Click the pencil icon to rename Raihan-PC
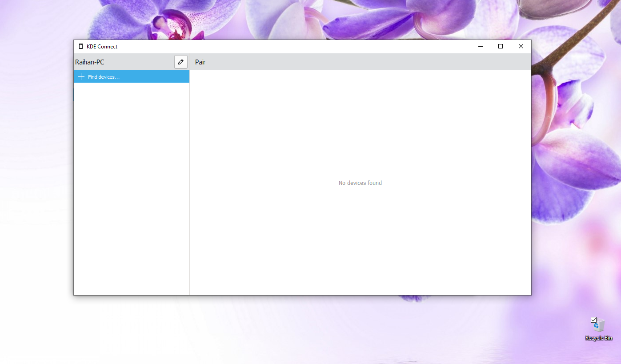The image size is (621, 364). tap(180, 62)
